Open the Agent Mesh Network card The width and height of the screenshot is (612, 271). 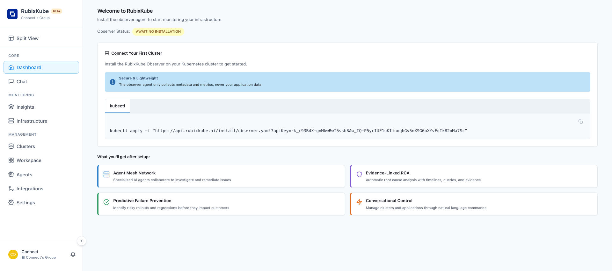(x=221, y=176)
